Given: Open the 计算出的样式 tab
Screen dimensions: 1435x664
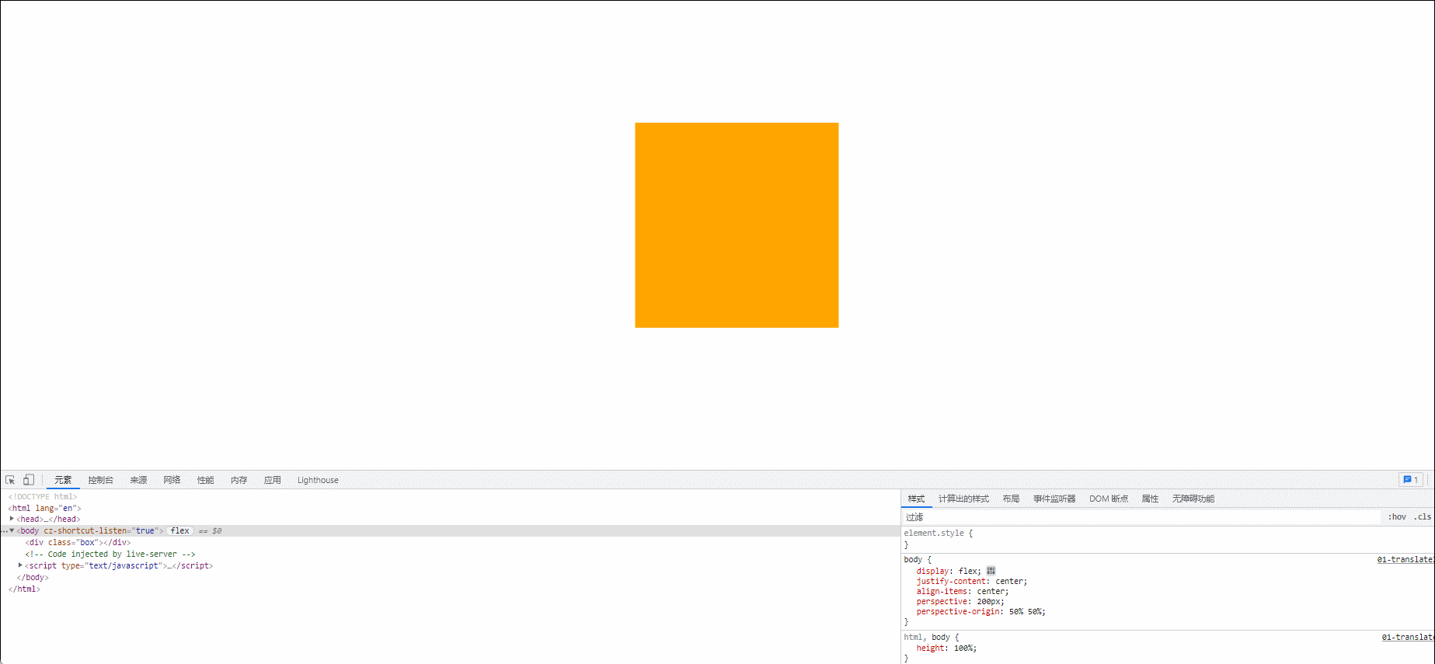Looking at the screenshot, I should coord(963,499).
